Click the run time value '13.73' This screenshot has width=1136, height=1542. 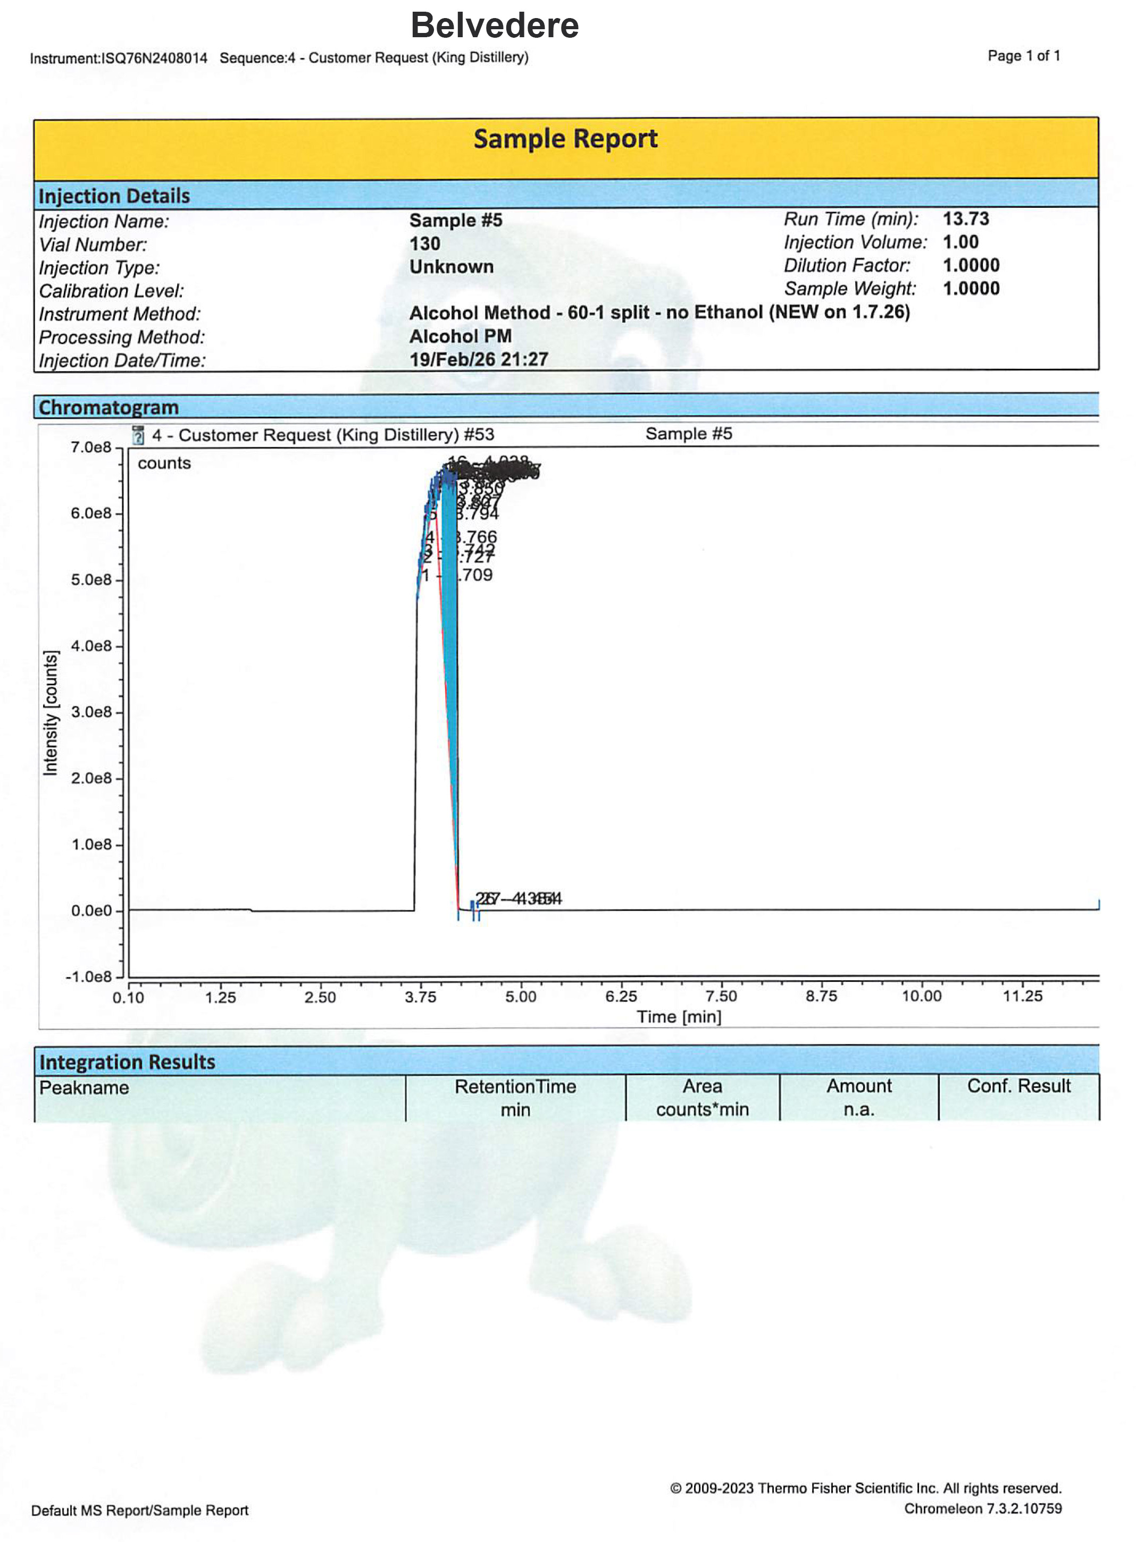[x=965, y=218]
